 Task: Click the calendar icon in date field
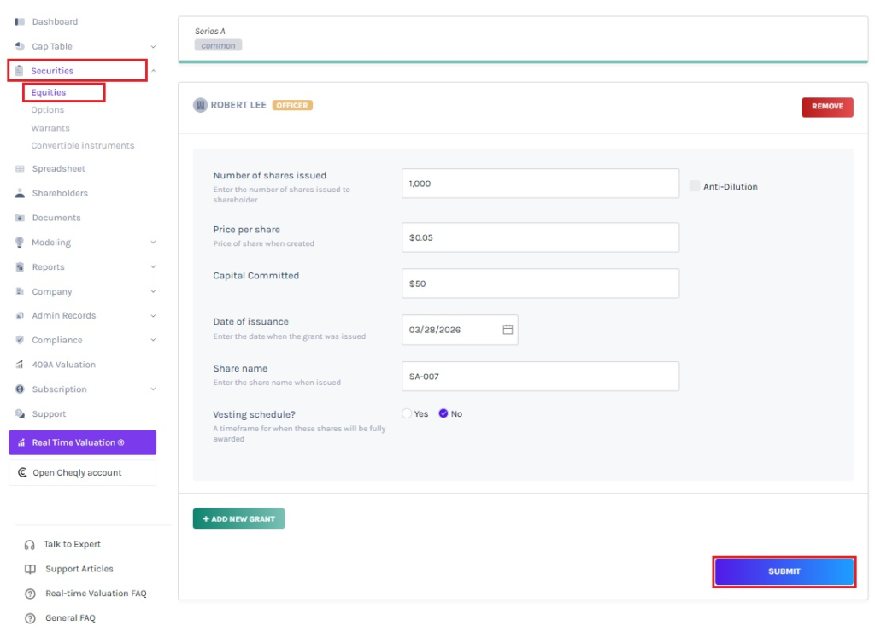[x=508, y=330]
